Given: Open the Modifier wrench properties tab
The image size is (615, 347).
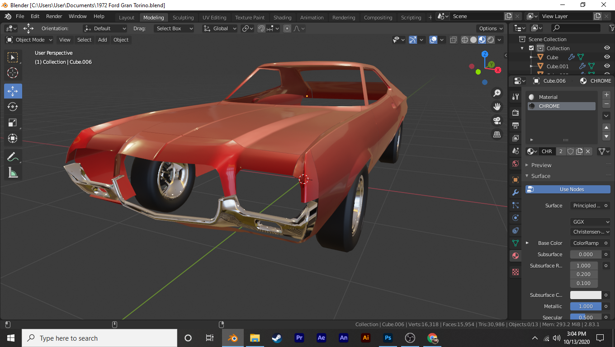Looking at the screenshot, I should [515, 192].
